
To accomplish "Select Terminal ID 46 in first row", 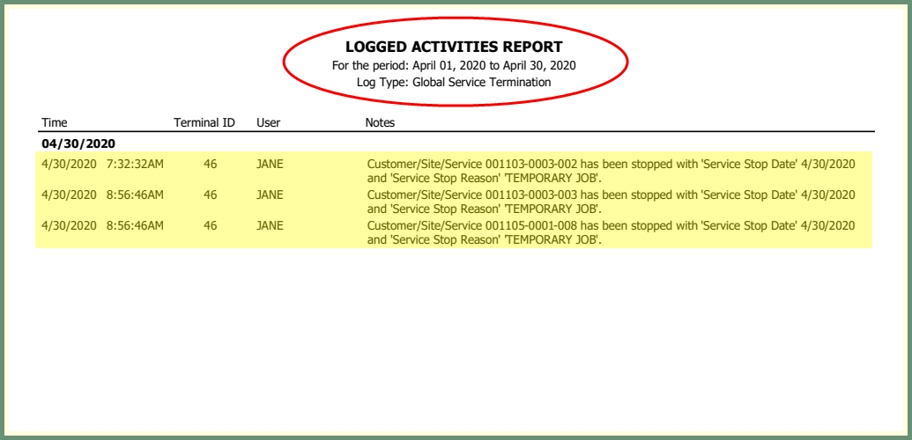I will pyautogui.click(x=210, y=165).
